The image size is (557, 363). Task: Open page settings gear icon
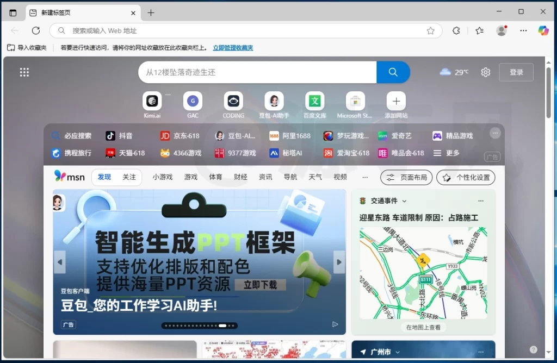tap(486, 72)
